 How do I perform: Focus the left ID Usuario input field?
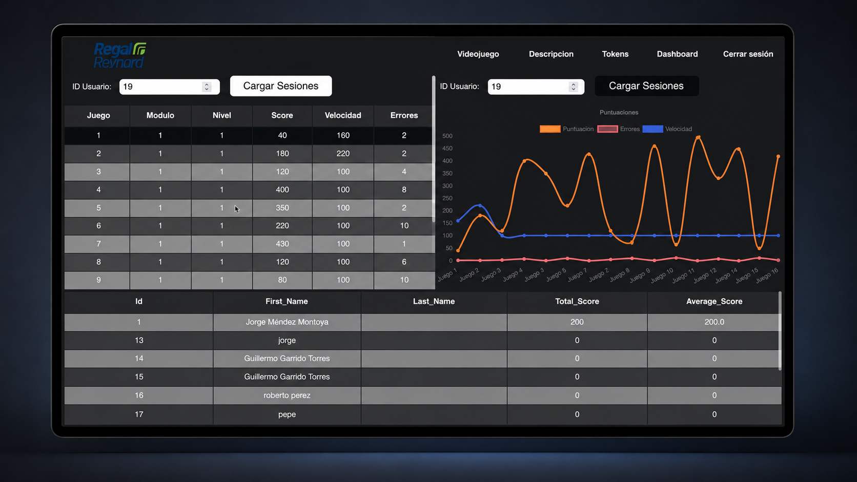(x=169, y=87)
